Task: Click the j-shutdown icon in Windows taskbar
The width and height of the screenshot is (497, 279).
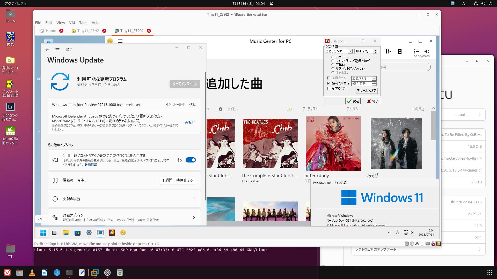Action: (112, 233)
